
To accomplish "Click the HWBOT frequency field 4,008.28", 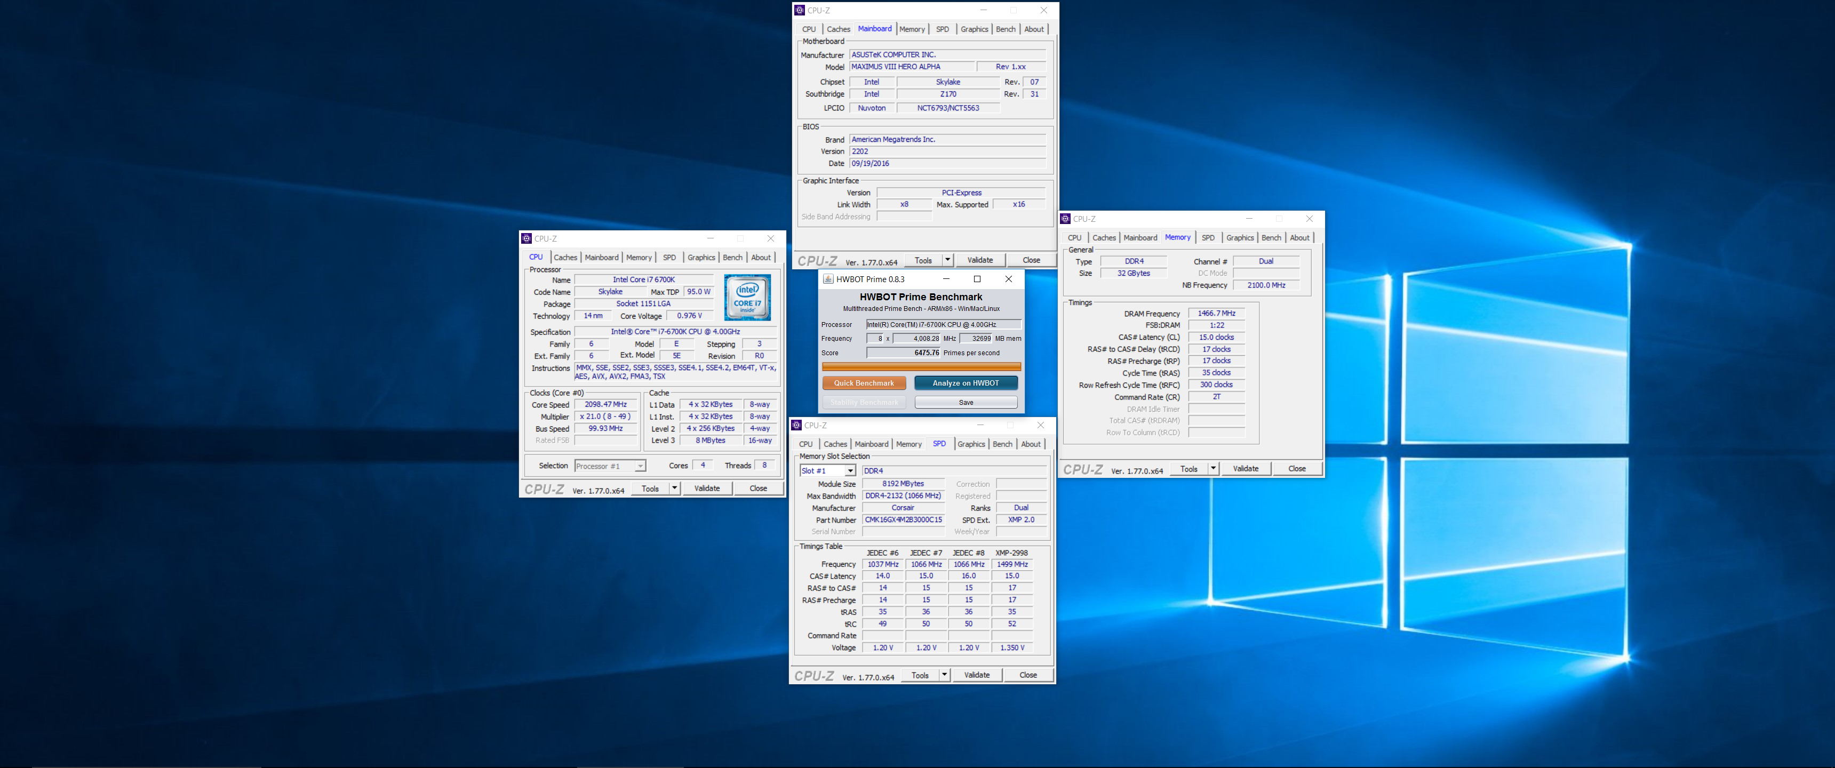I will (x=916, y=339).
